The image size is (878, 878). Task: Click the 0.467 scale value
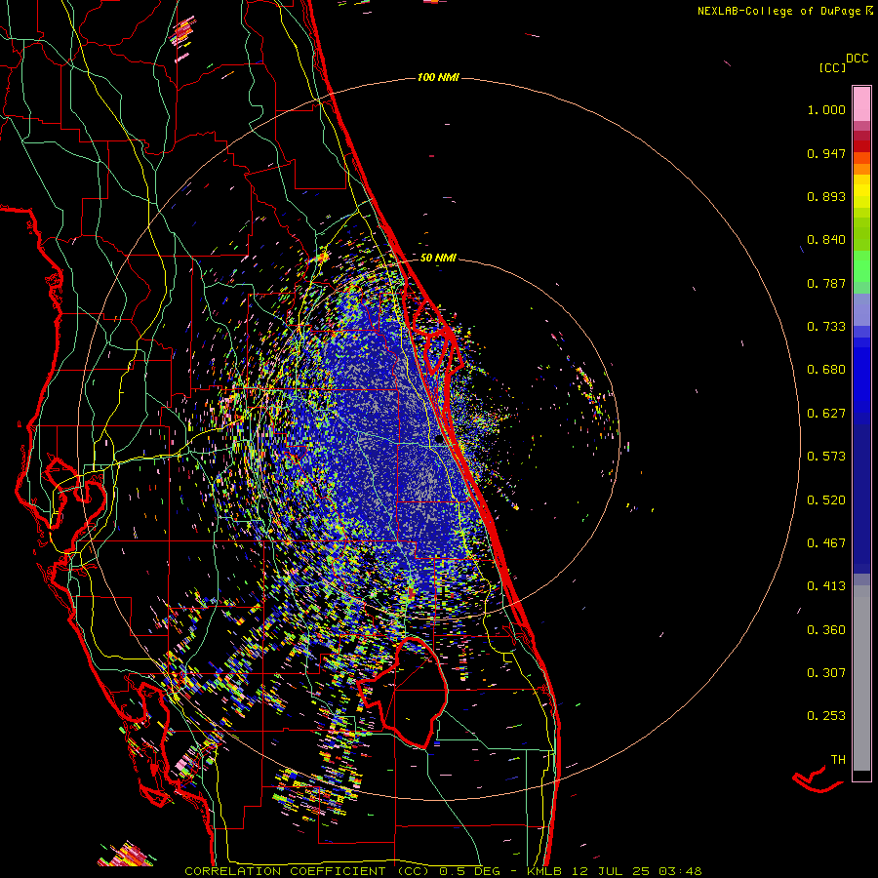826,543
